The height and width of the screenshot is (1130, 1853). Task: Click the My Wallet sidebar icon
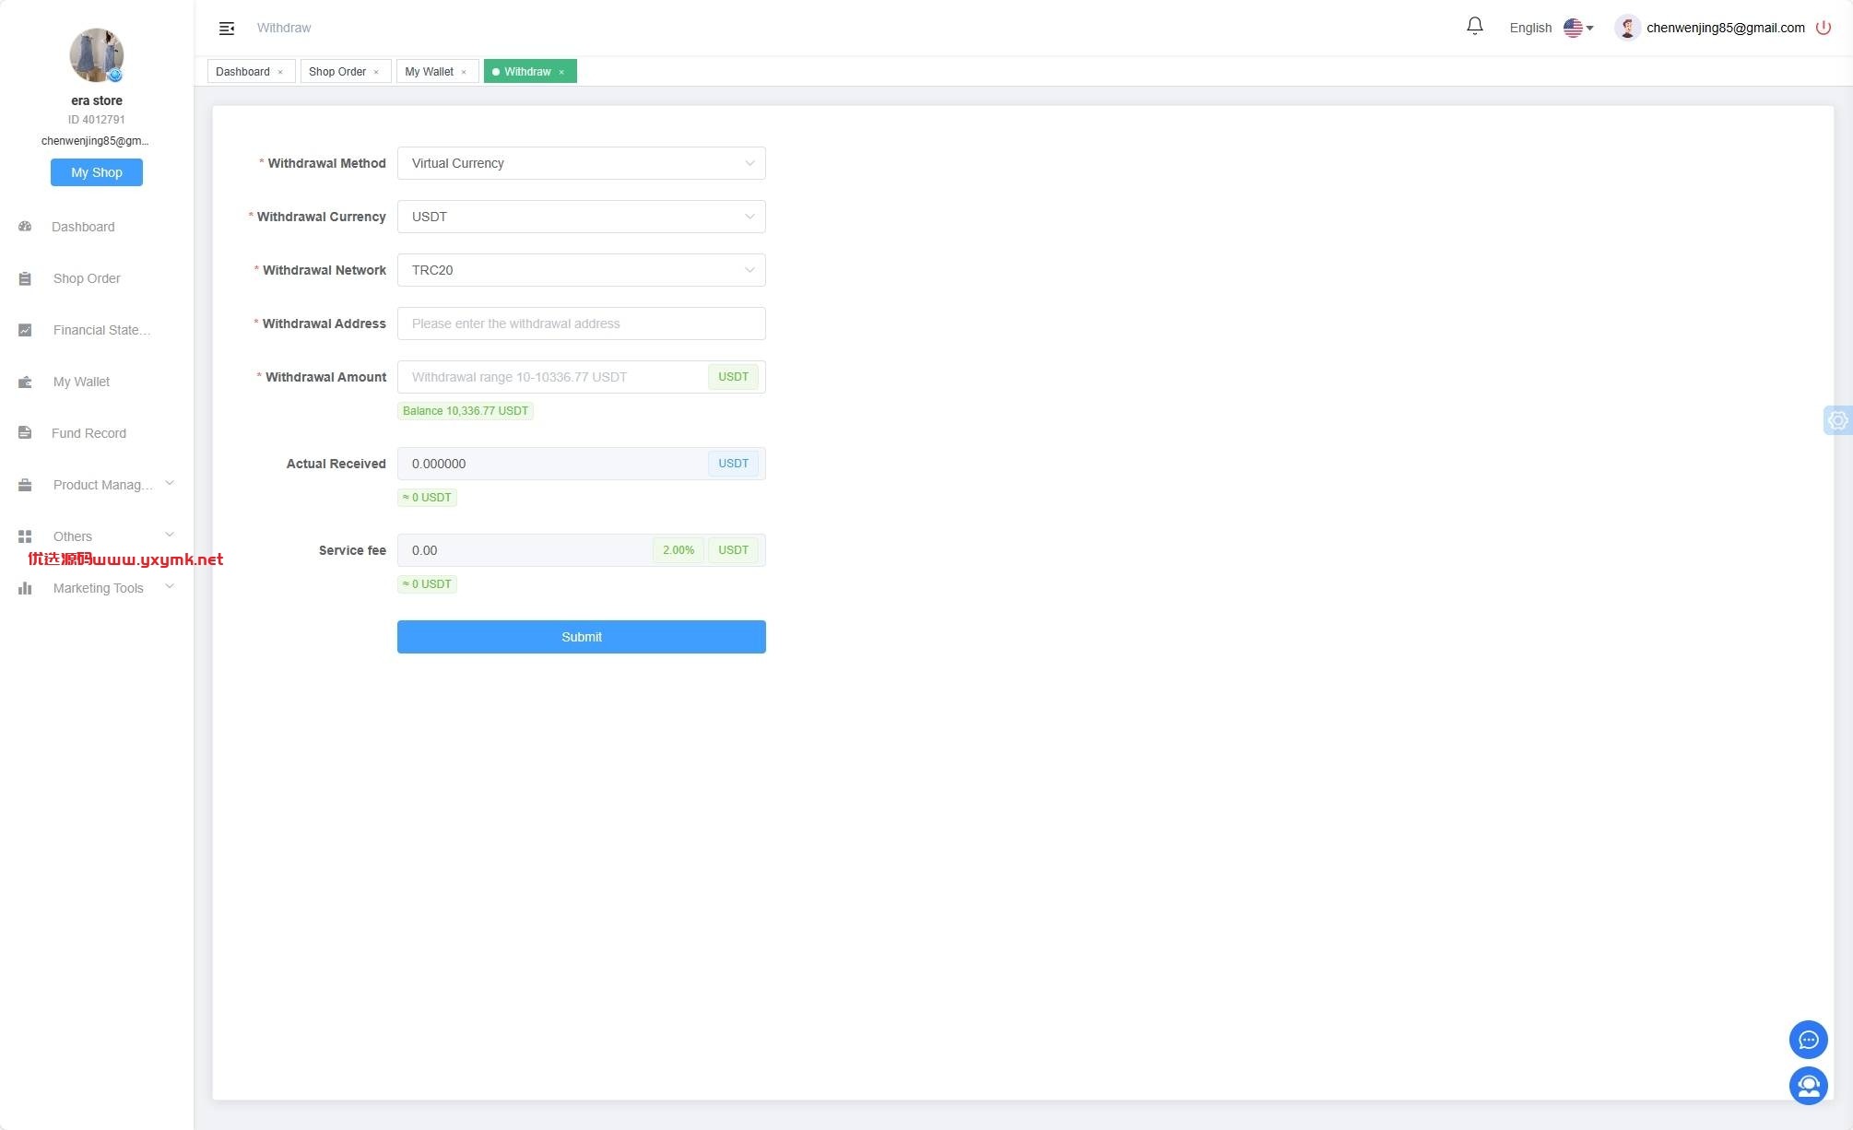click(25, 382)
